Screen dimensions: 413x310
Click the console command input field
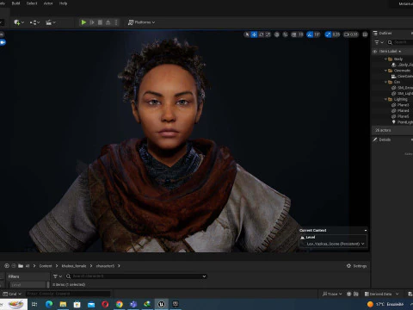(x=68, y=294)
